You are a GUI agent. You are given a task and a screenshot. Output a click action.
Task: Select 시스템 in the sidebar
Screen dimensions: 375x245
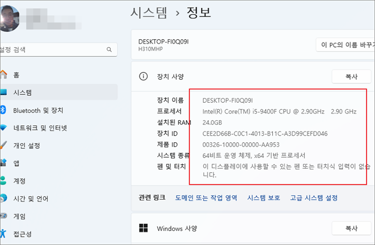[59, 92]
